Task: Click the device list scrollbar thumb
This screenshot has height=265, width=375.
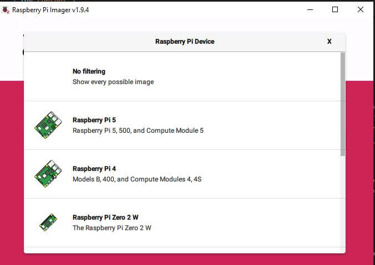Action: pos(343,102)
